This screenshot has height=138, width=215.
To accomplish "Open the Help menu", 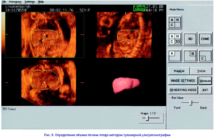I will (x=41, y=2).
